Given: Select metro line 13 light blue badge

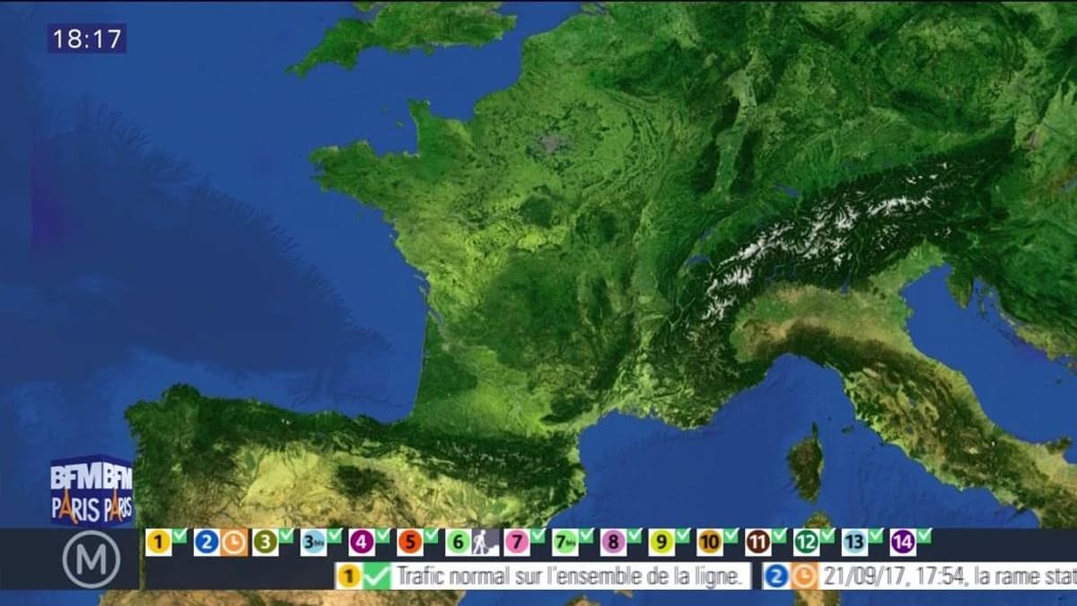Looking at the screenshot, I should (x=855, y=541).
